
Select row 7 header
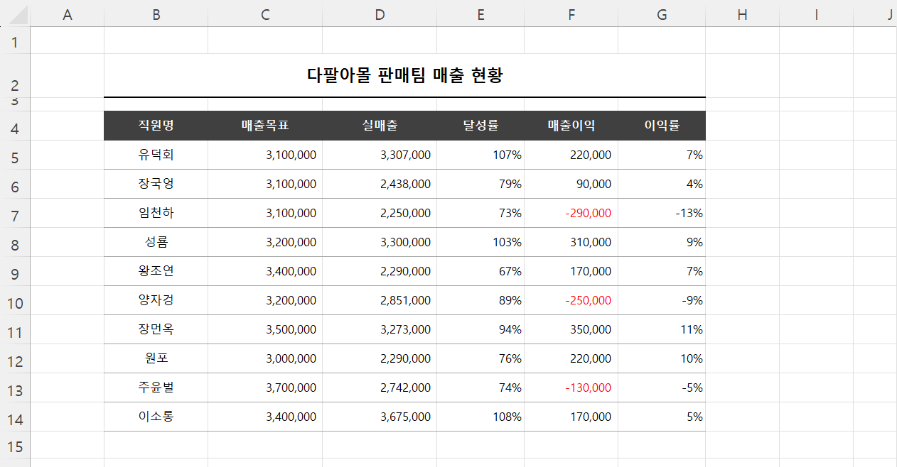15,213
